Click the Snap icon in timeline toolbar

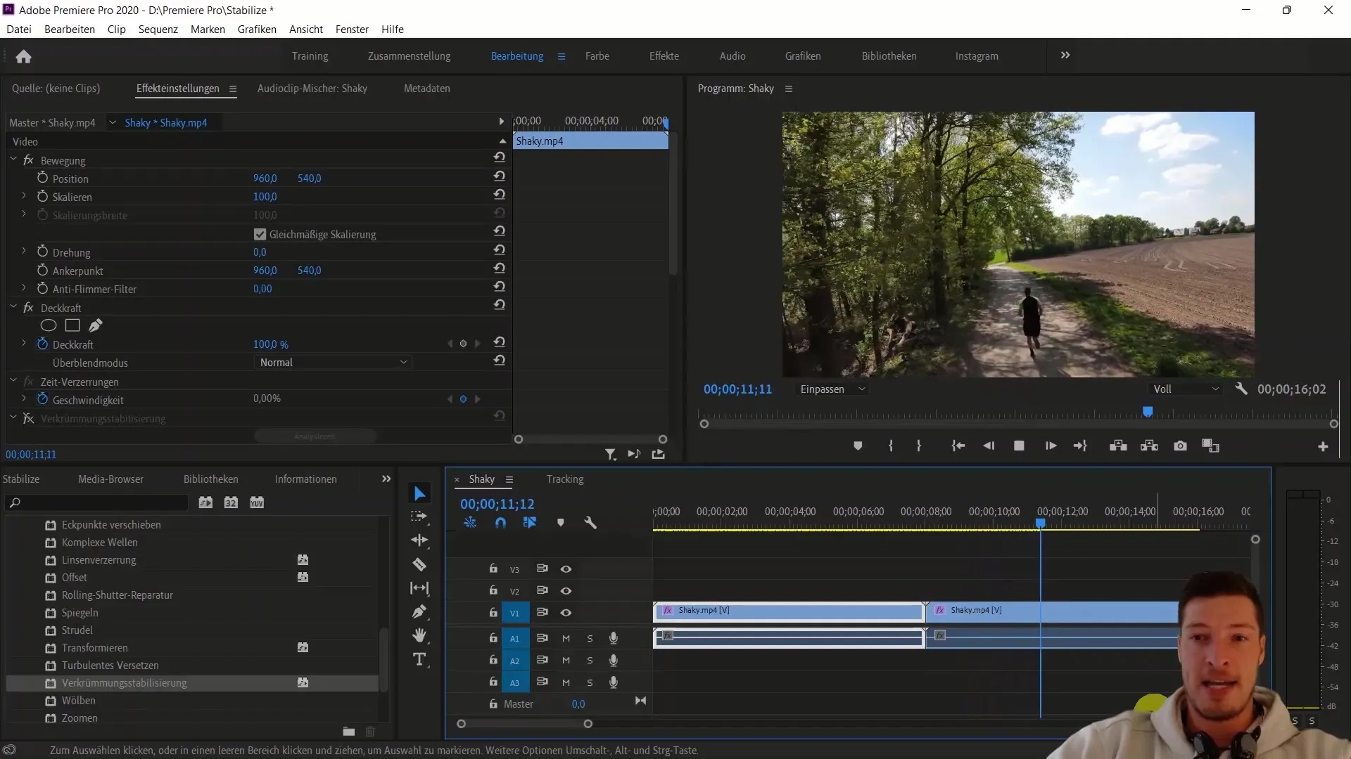click(x=500, y=521)
